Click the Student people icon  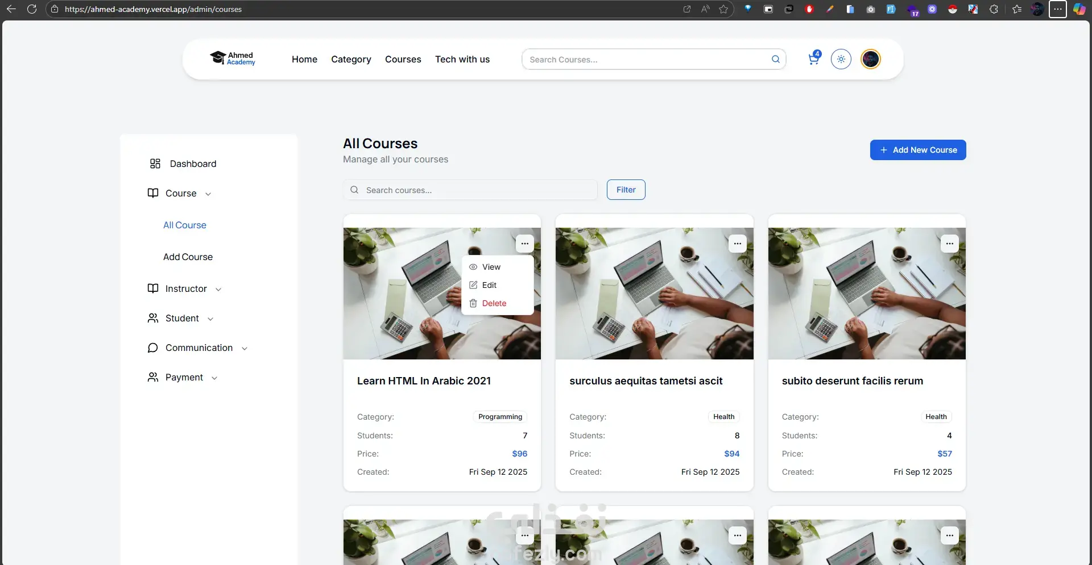[152, 318]
